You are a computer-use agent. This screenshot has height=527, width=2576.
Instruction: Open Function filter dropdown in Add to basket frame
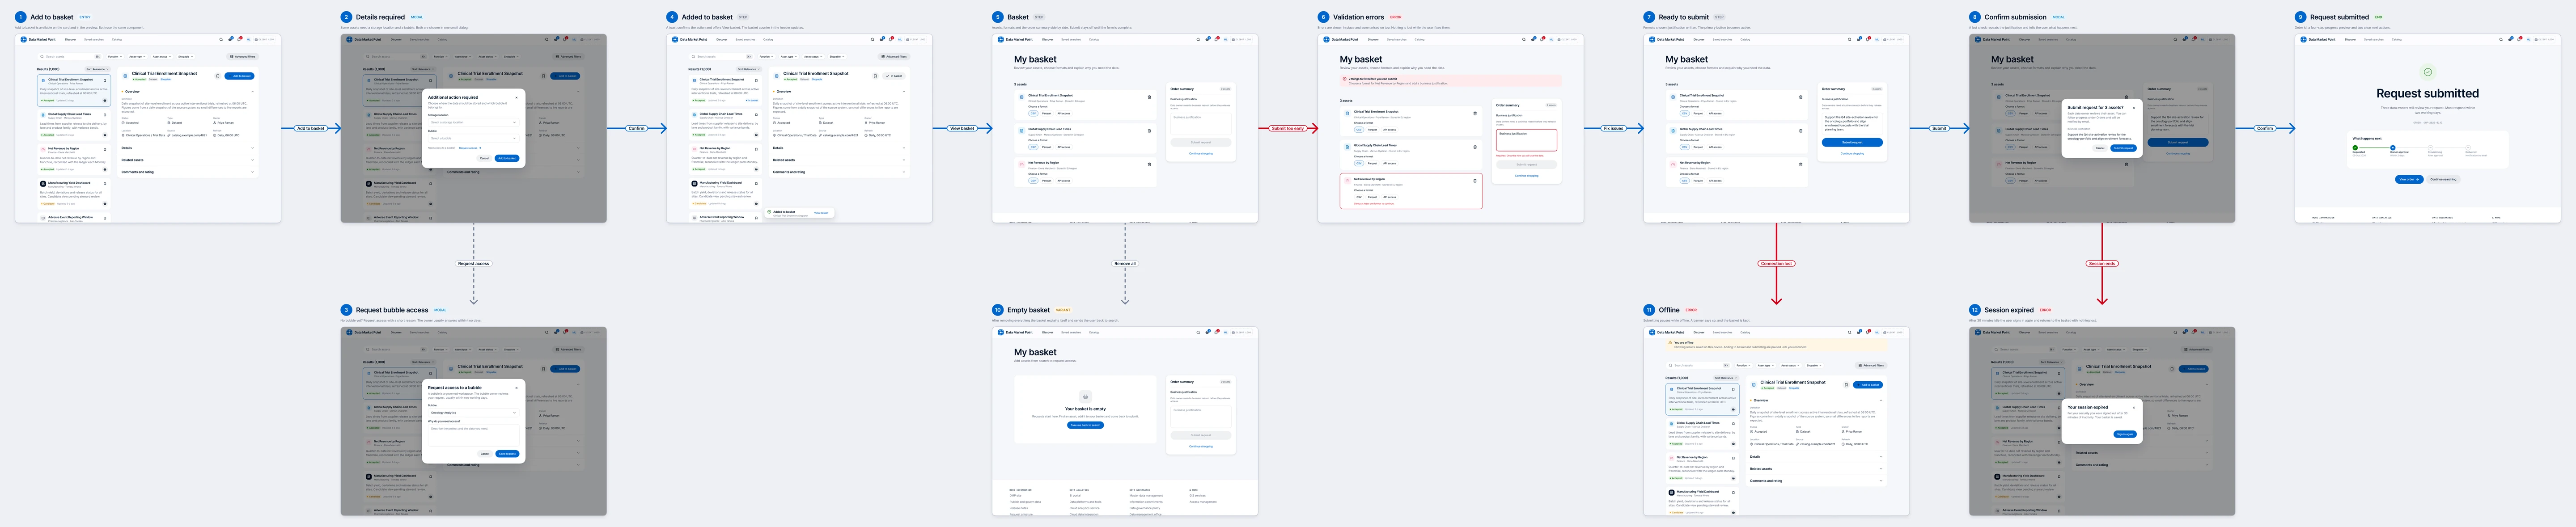(115, 57)
